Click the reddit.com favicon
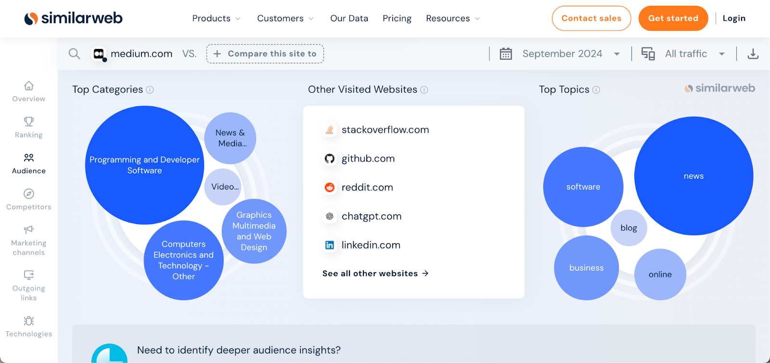 pyautogui.click(x=330, y=188)
